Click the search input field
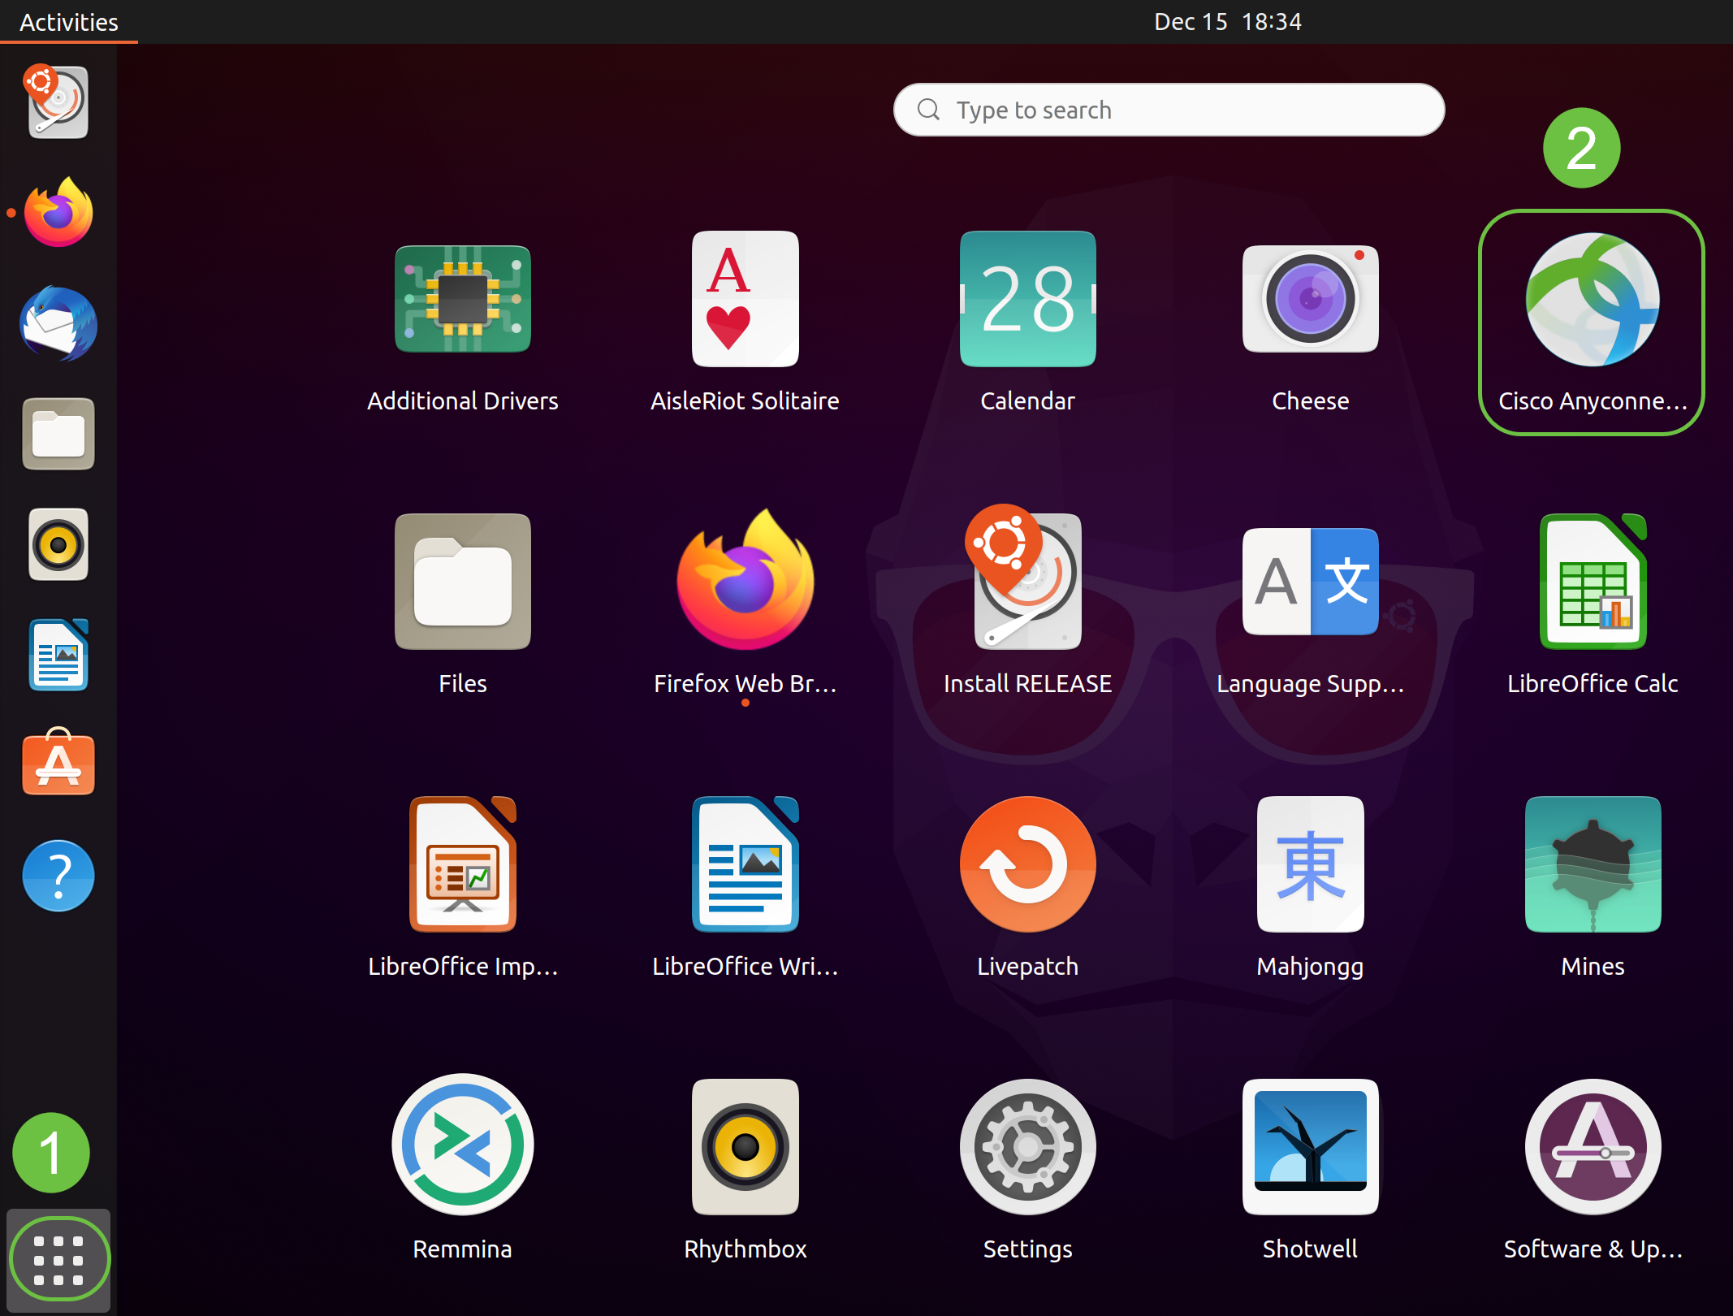The image size is (1733, 1316). [1168, 109]
